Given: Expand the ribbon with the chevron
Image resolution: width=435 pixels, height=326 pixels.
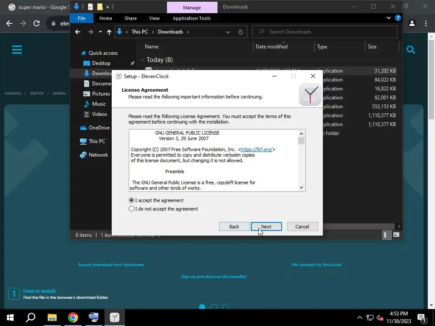Looking at the screenshot, I should point(388,18).
